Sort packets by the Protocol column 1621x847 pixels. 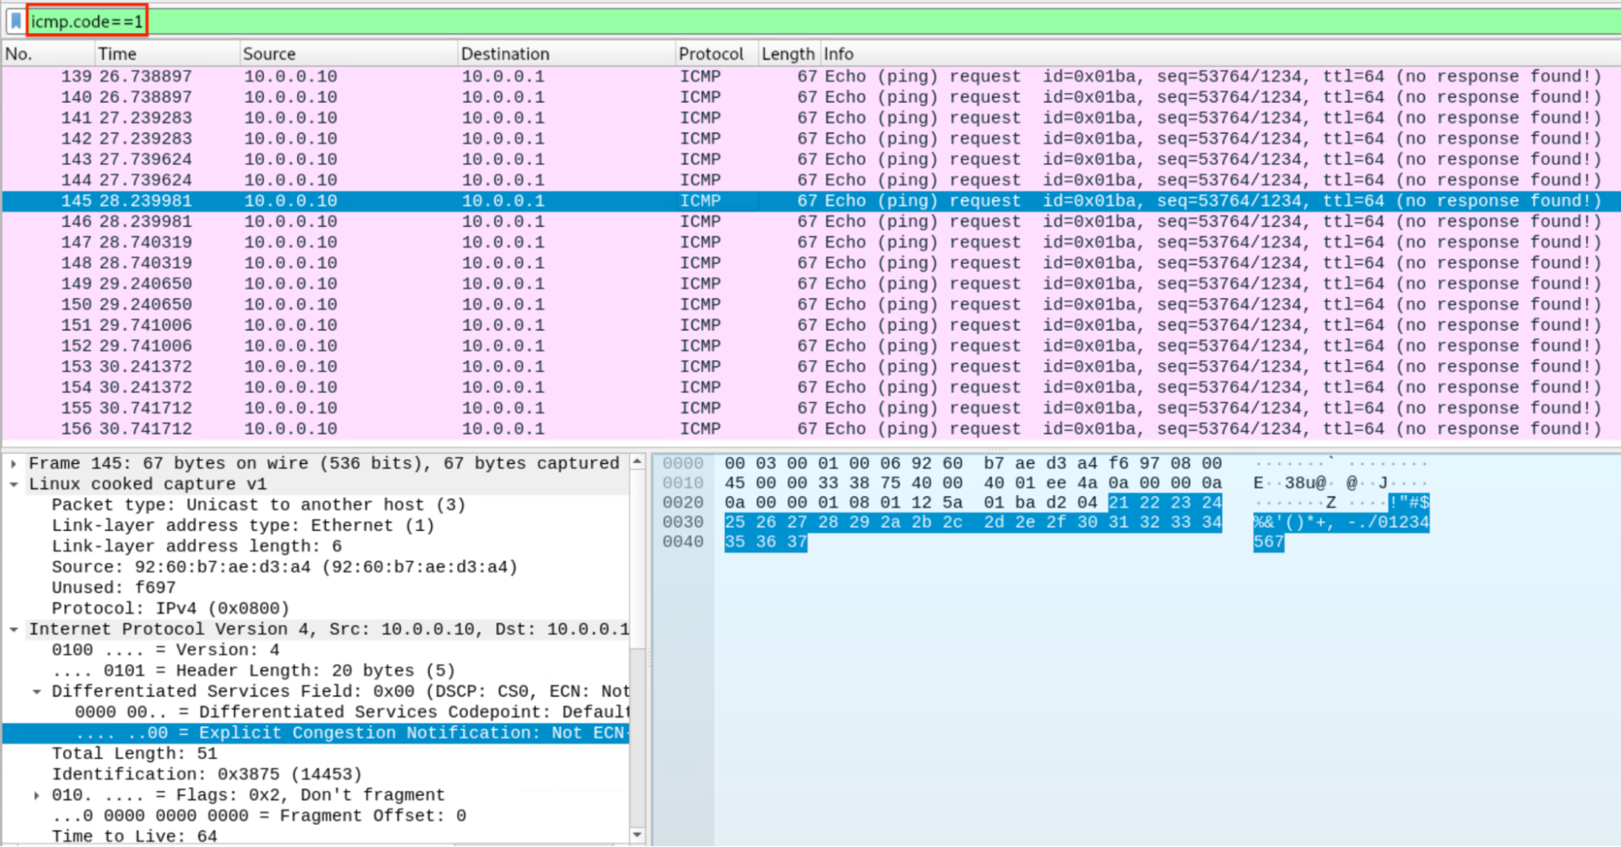tap(712, 53)
